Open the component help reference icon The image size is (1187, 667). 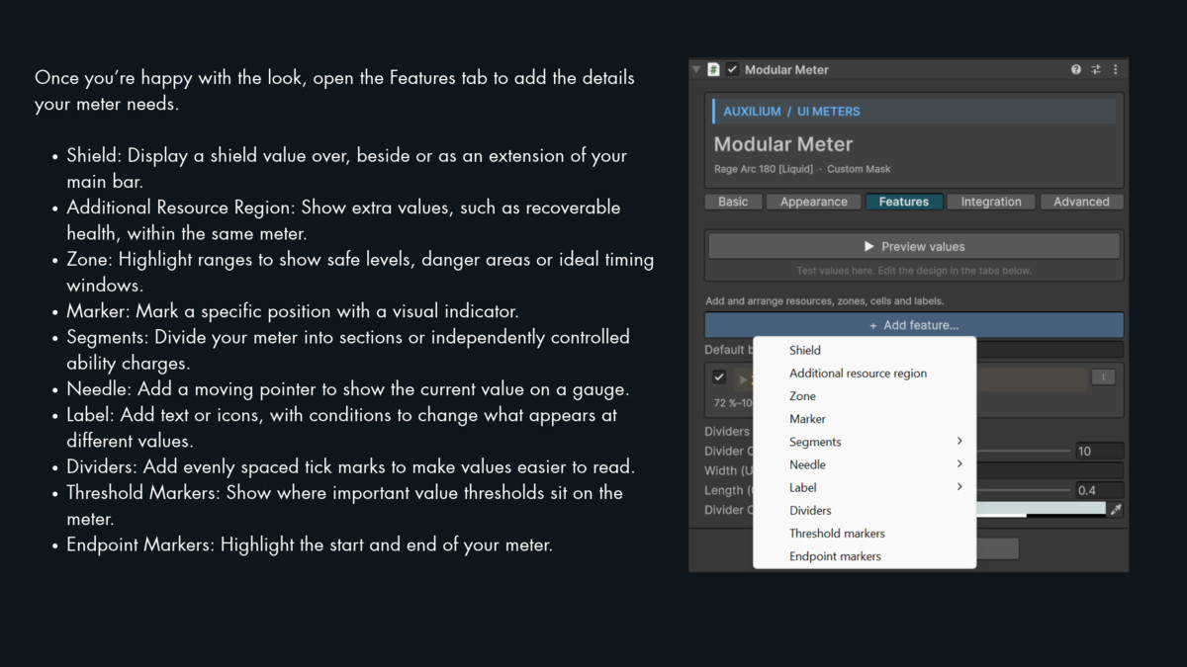(x=1076, y=70)
